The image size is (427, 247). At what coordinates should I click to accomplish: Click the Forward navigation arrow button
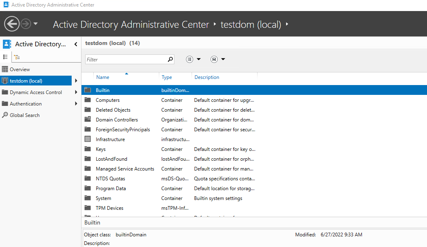pyautogui.click(x=26, y=24)
